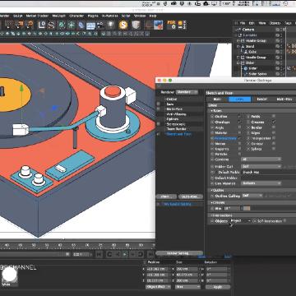Screen dimensions: 296x296
Task: Click the timeline ruler at frame 50
Action: point(33,245)
